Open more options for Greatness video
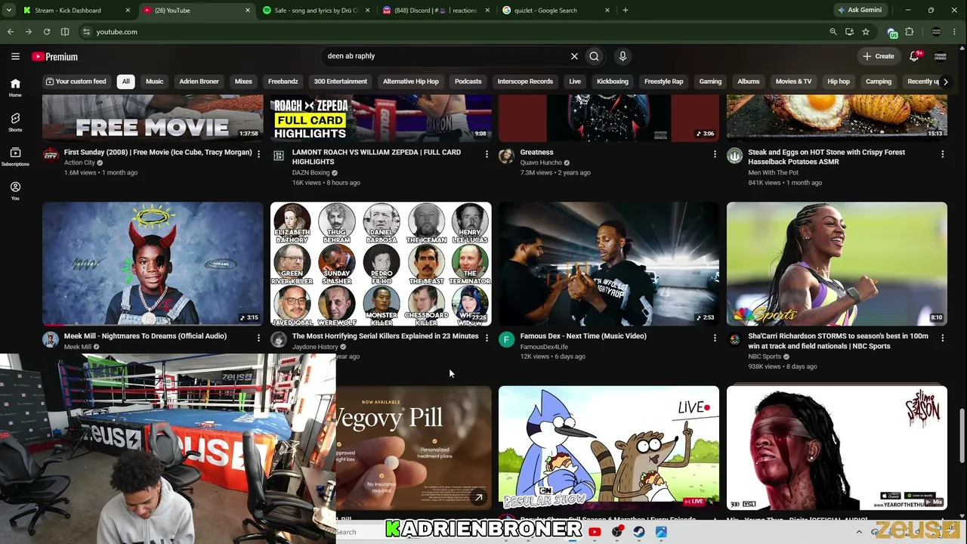The image size is (967, 544). coord(715,154)
